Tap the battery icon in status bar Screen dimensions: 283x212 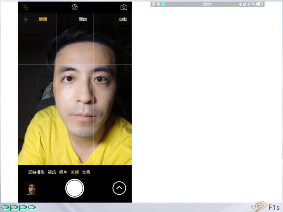point(260,4)
